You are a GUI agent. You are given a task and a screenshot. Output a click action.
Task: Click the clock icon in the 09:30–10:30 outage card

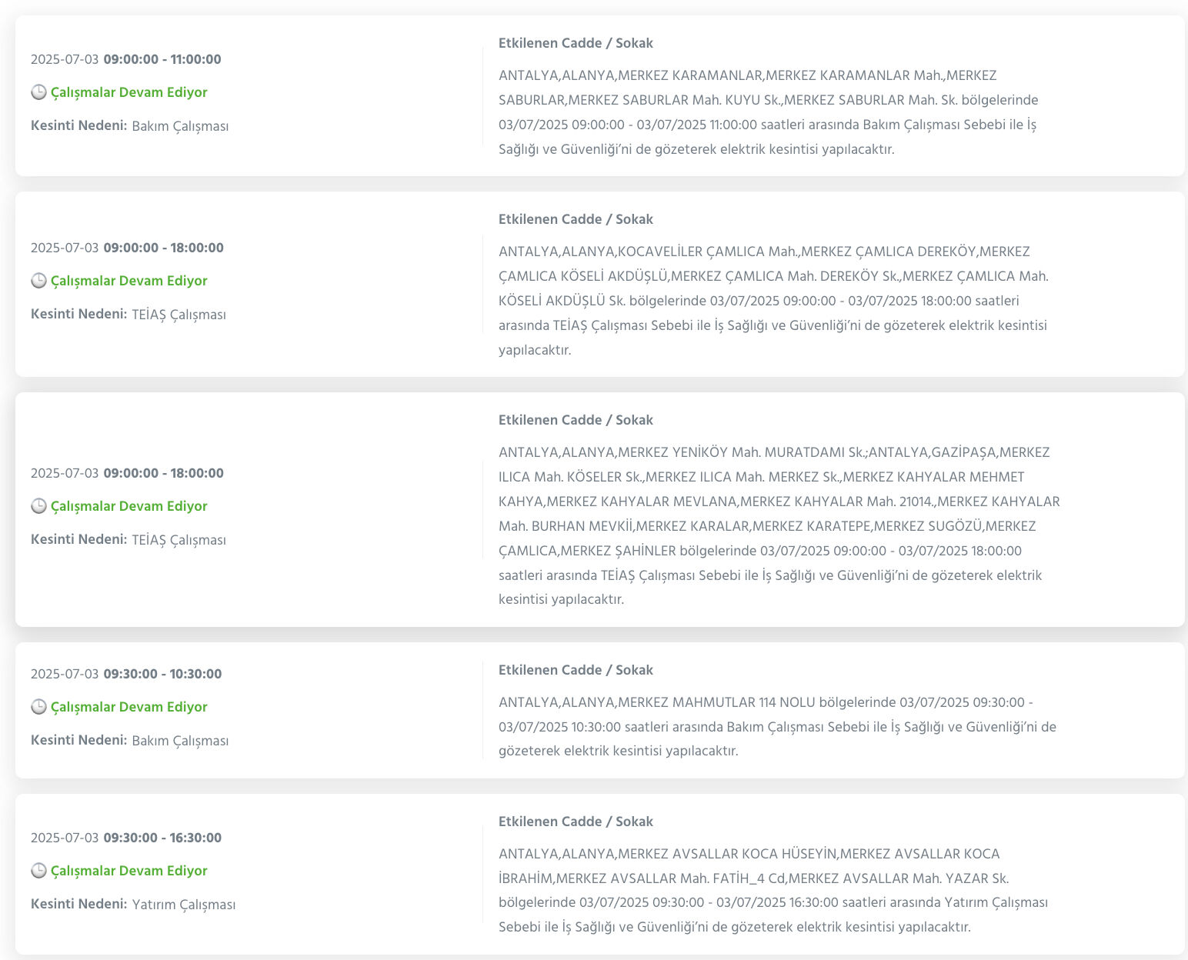(38, 707)
